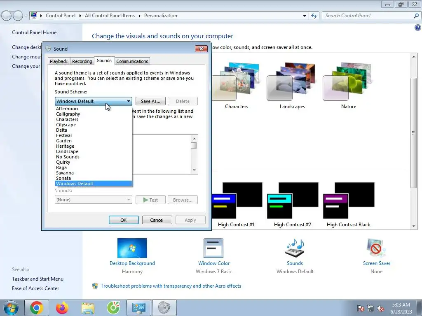The image size is (422, 316).
Task: Choose Cityscape sound scheme
Action: [x=94, y=125]
